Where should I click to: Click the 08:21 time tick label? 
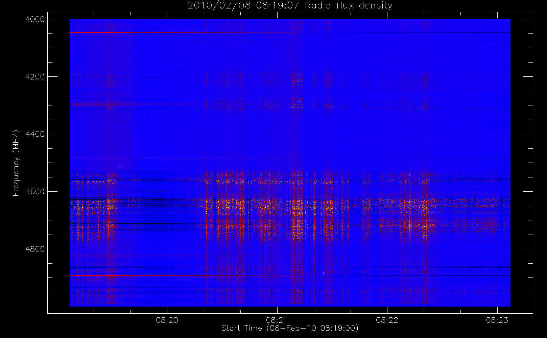pos(277,320)
